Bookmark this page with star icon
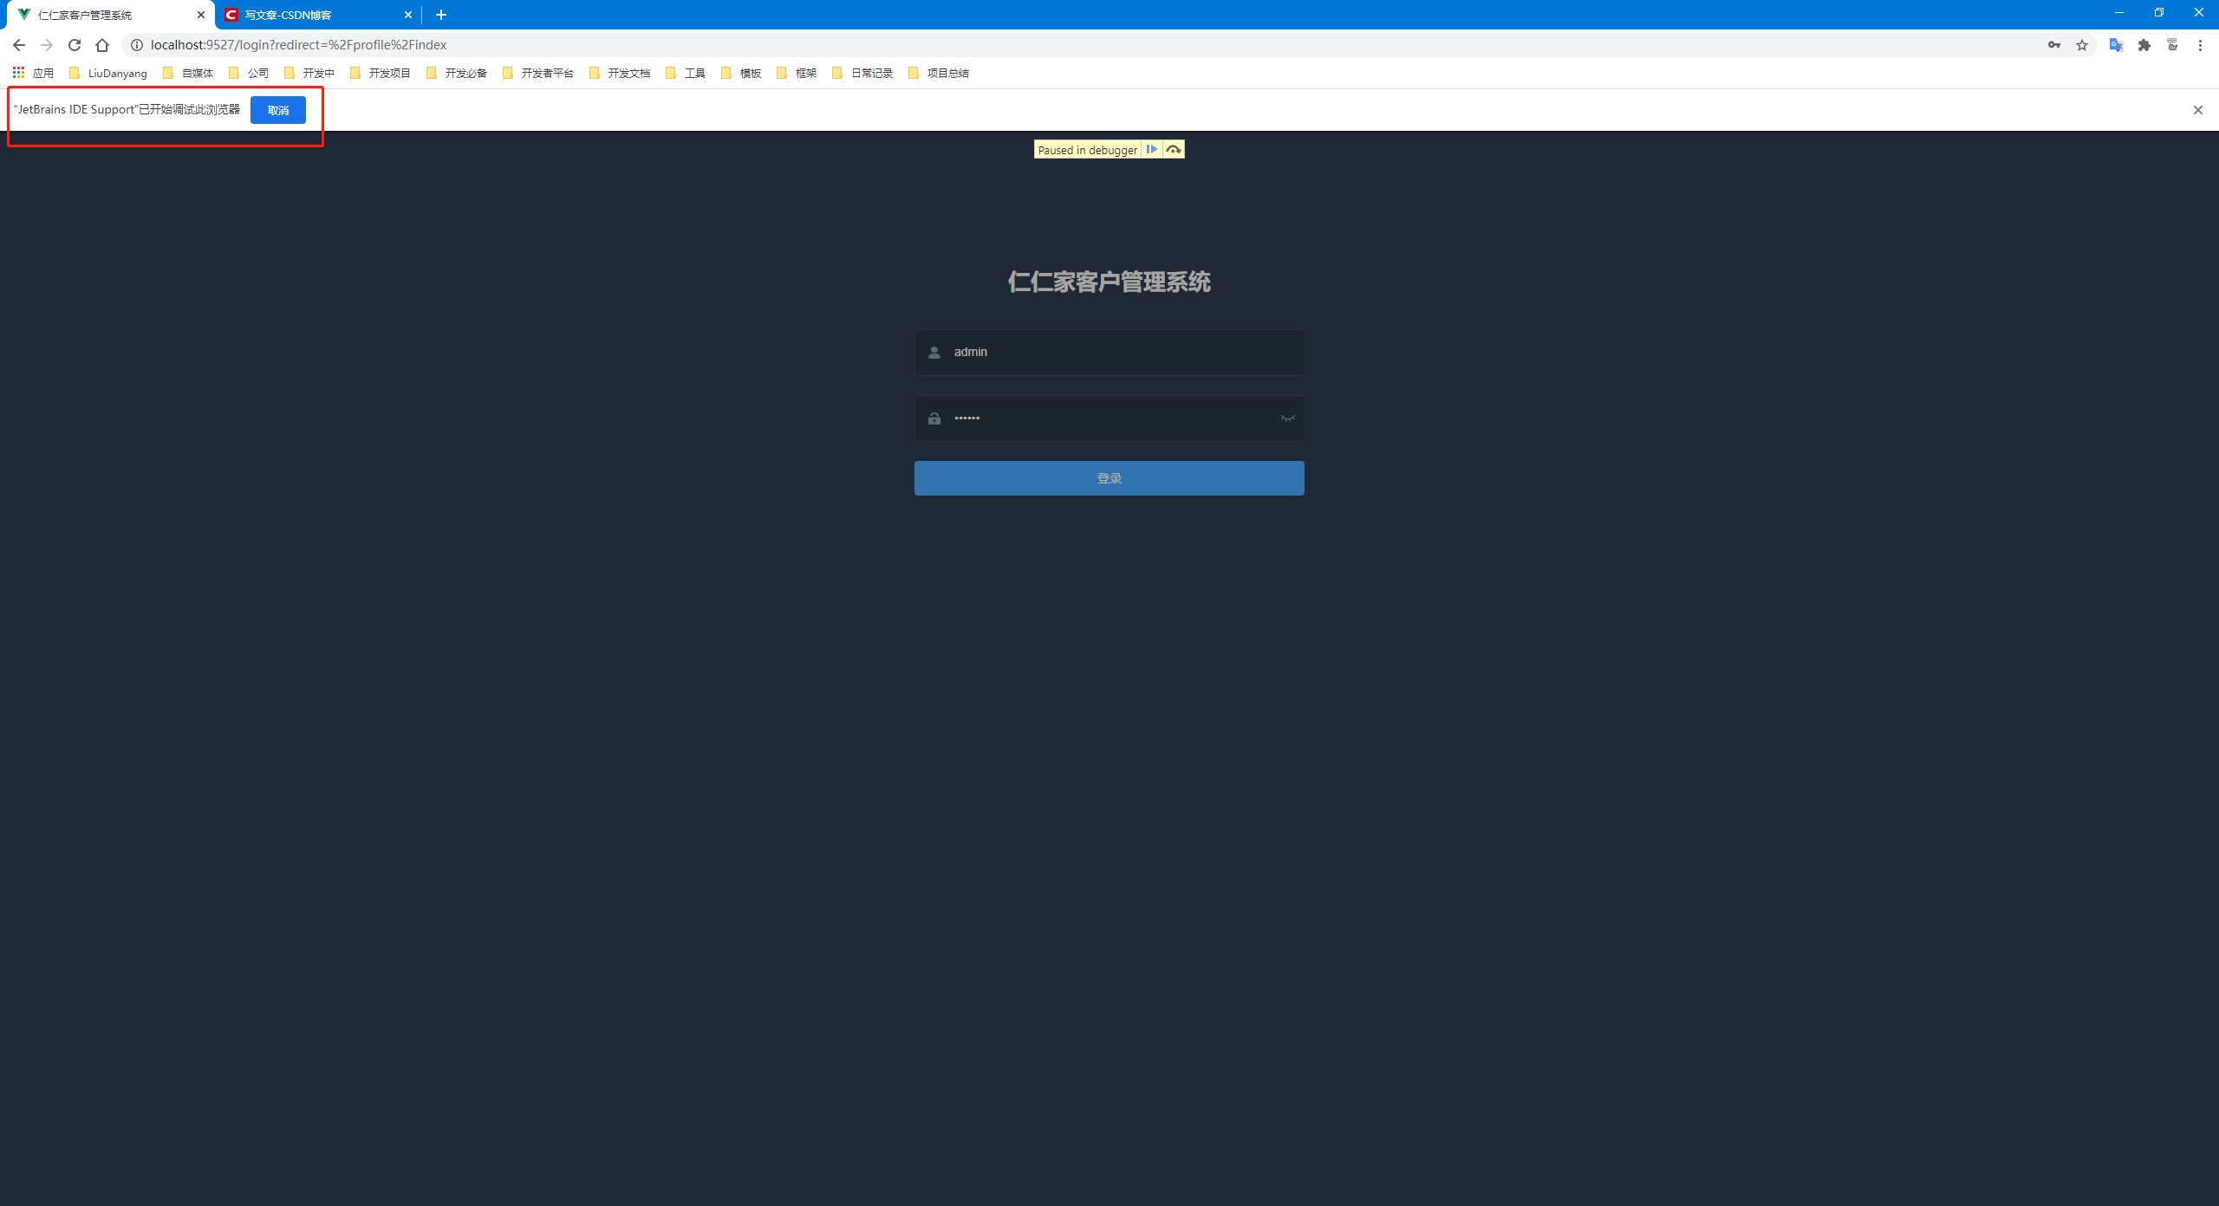This screenshot has height=1206, width=2219. coord(2082,45)
